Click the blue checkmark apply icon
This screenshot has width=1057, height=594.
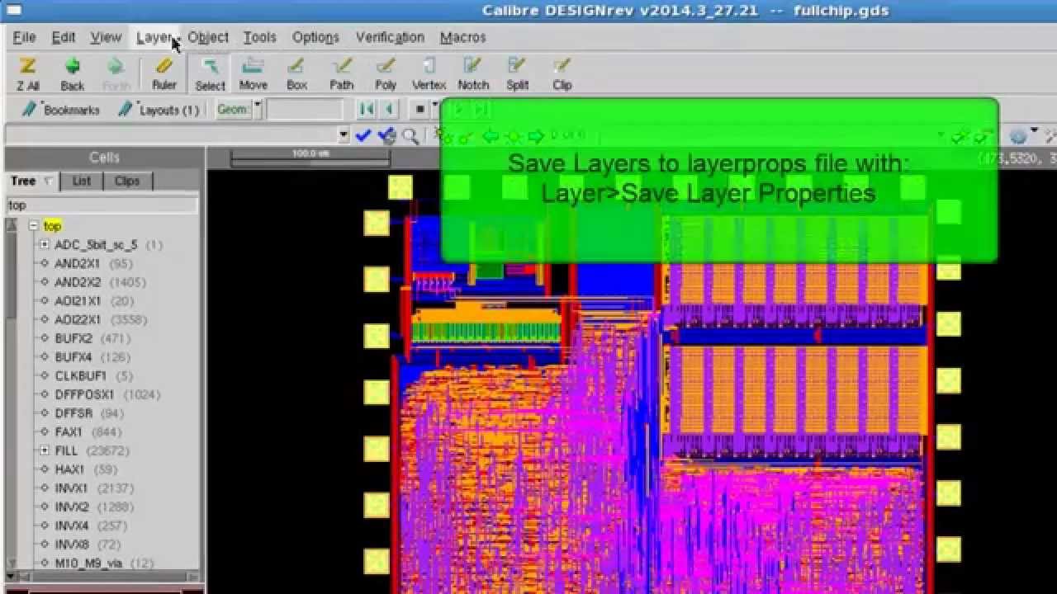pos(363,135)
